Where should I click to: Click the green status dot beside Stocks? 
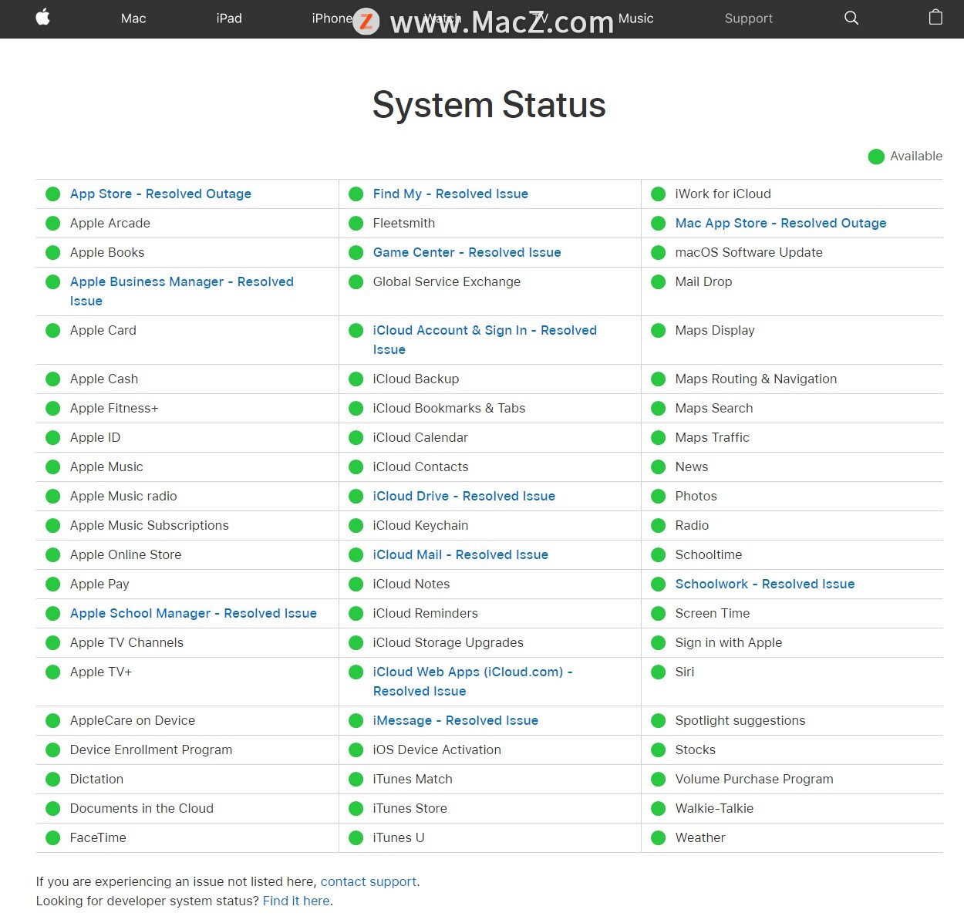pyautogui.click(x=658, y=750)
